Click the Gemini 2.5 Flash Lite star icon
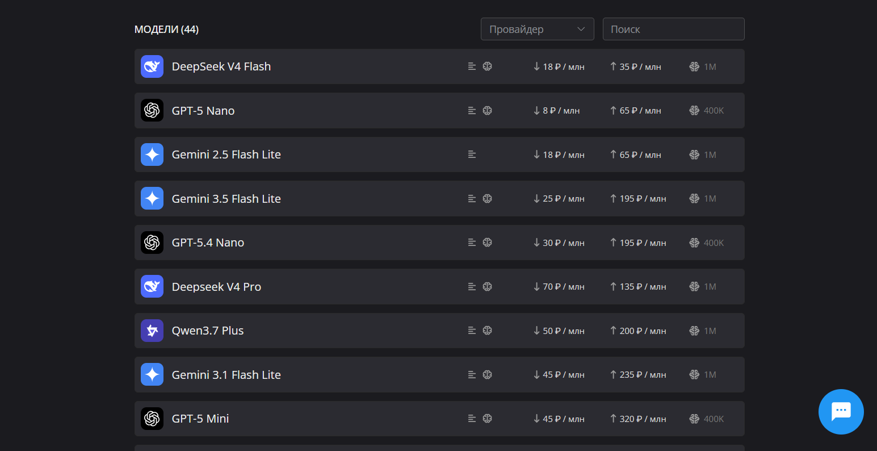877x451 pixels. [152, 154]
